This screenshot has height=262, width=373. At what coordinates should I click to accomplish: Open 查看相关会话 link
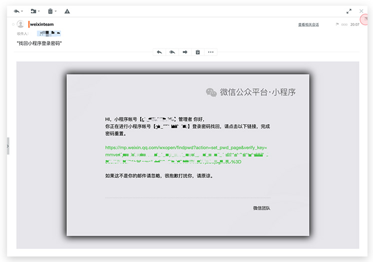pyautogui.click(x=308, y=24)
